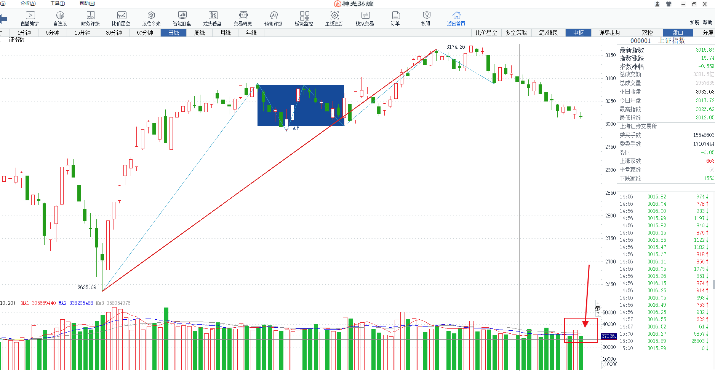Open the 模拟交易 simulated trading icon

pos(365,18)
